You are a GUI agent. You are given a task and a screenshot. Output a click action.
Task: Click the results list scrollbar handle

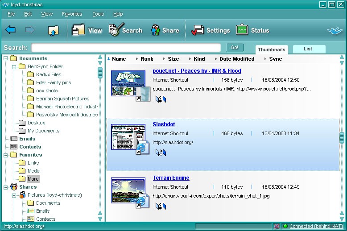(342, 138)
